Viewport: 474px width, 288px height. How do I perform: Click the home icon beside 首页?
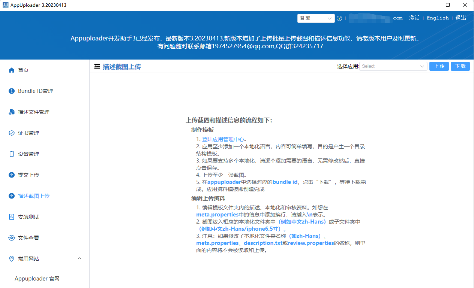point(11,70)
